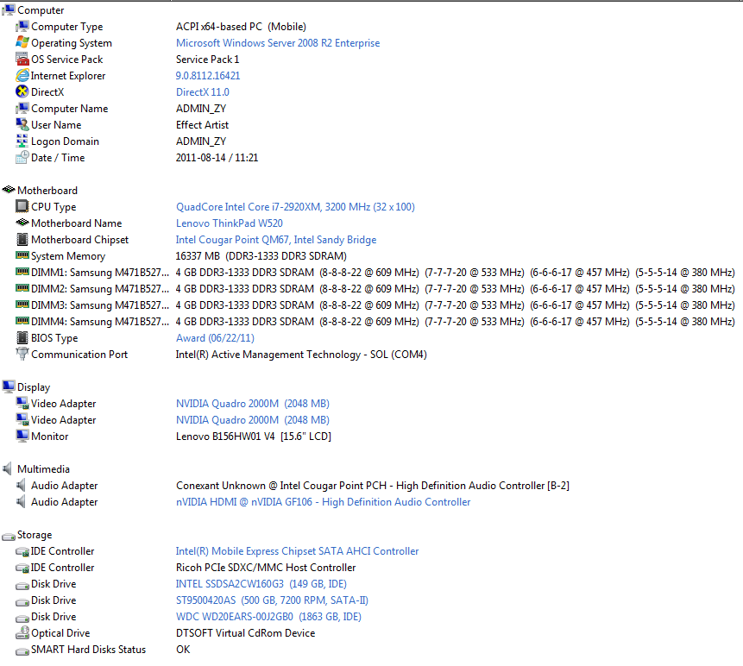743x666 pixels.
Task: Follow the DirectX 11.0 link
Action: tap(202, 92)
